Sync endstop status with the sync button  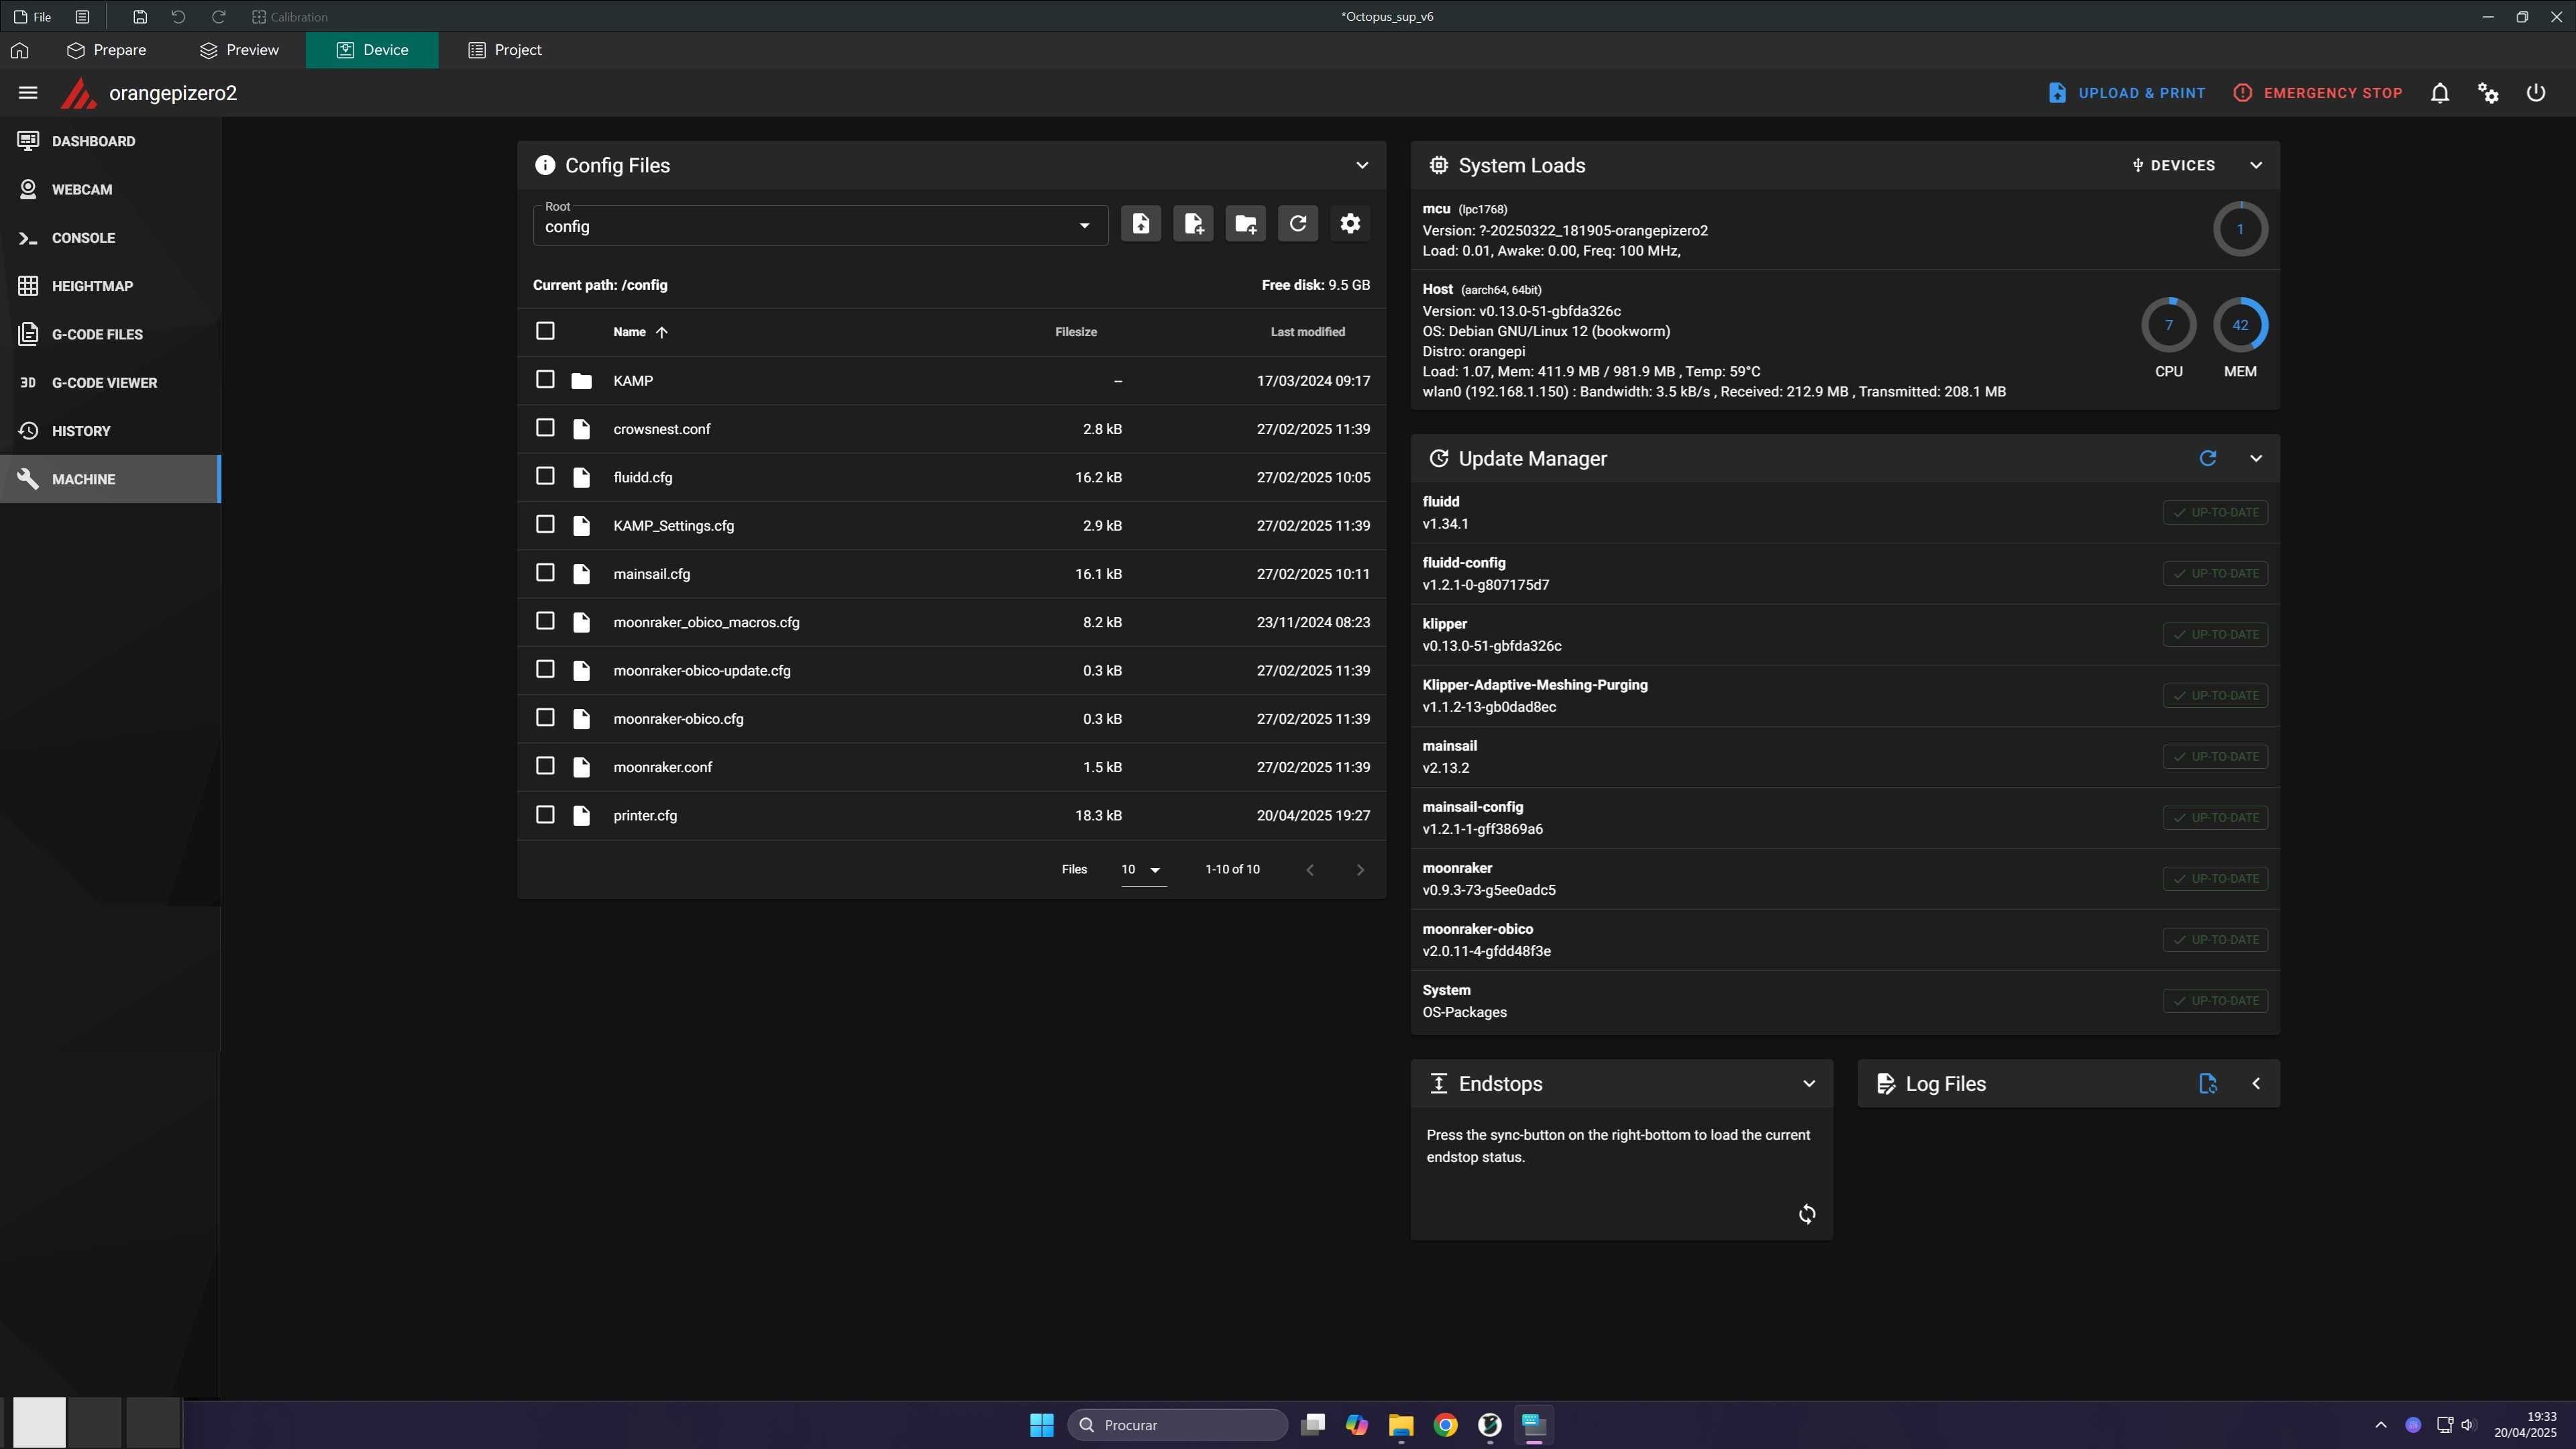coord(1807,1214)
